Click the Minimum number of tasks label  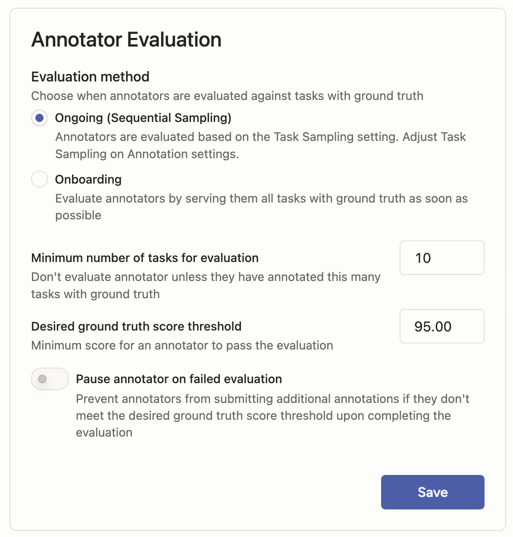[x=144, y=258]
